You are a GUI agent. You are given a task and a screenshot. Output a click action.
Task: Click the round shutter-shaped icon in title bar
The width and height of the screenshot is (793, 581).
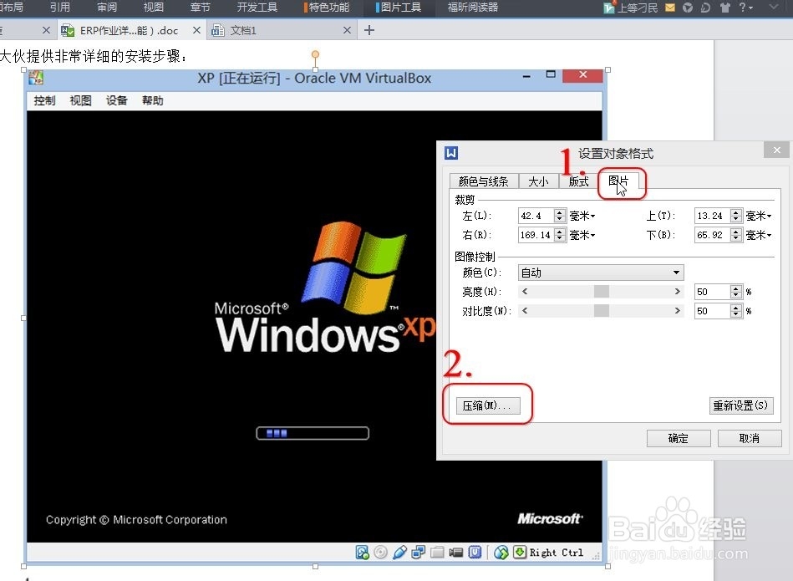[x=688, y=8]
